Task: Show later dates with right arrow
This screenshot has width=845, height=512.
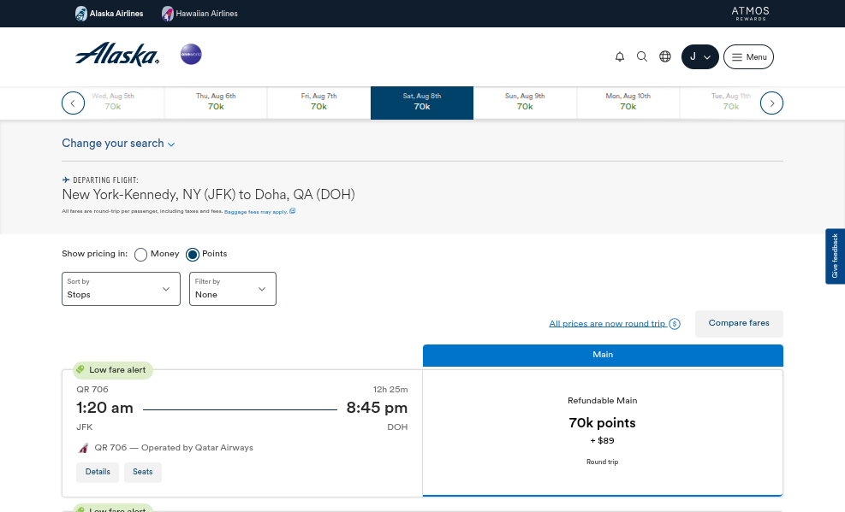Action: pyautogui.click(x=771, y=103)
